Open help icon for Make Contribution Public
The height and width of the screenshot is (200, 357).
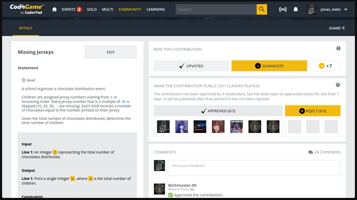pos(338,85)
